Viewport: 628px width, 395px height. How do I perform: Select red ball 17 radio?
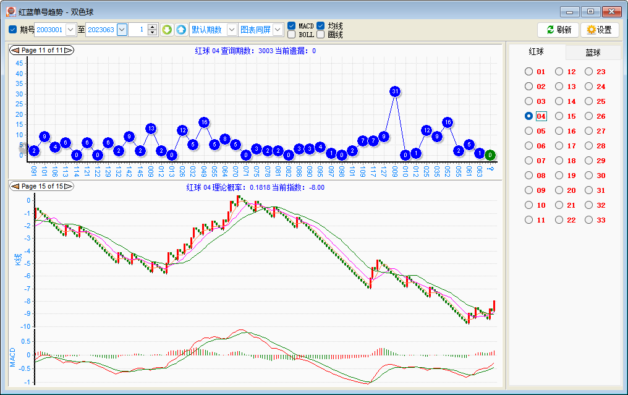(x=559, y=145)
